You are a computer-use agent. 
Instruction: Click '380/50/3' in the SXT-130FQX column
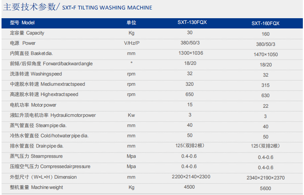click(190, 42)
